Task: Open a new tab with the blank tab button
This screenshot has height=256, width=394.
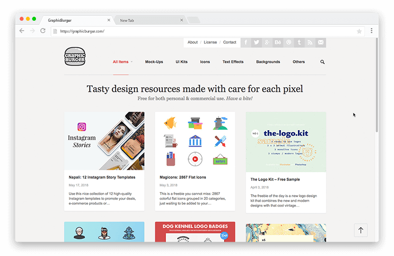Action: [194, 20]
